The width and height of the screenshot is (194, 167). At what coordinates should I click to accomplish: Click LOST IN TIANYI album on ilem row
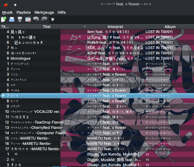pyautogui.click(x=159, y=32)
